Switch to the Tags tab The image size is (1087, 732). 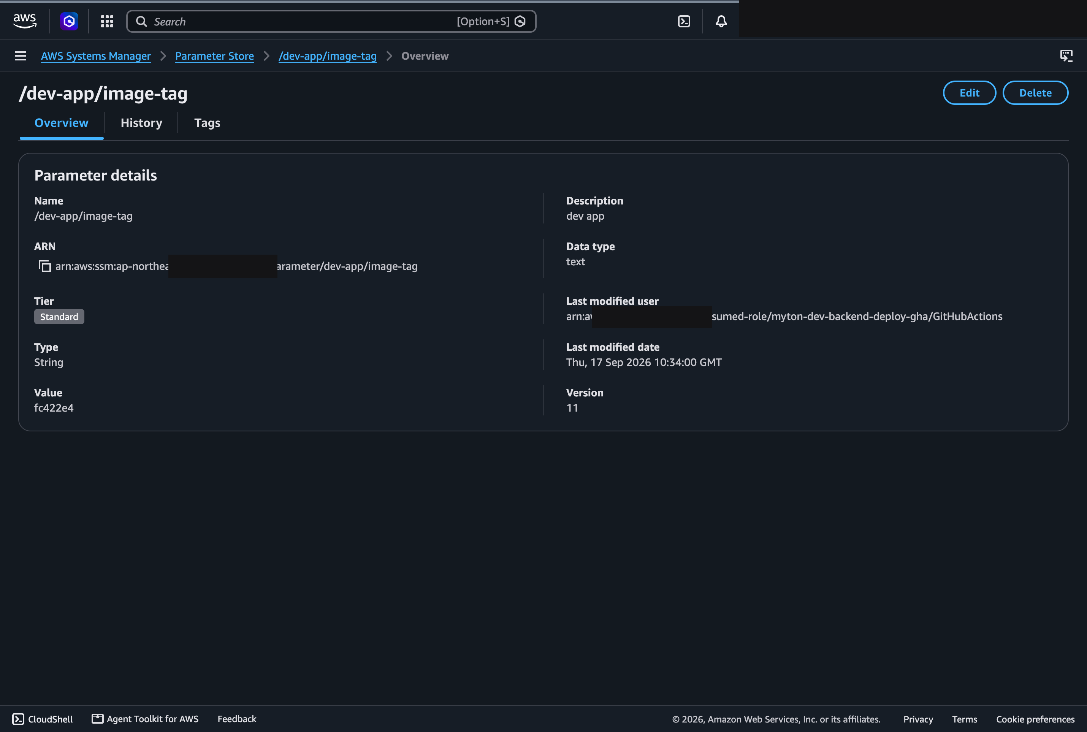(x=207, y=123)
